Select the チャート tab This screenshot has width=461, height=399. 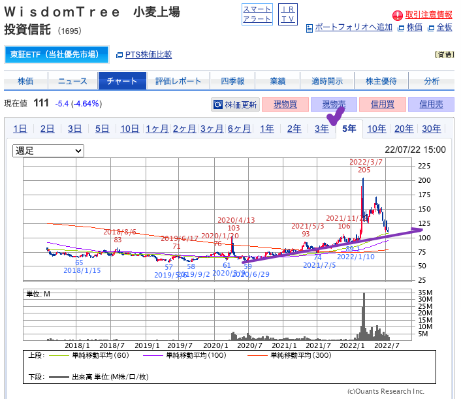122,81
